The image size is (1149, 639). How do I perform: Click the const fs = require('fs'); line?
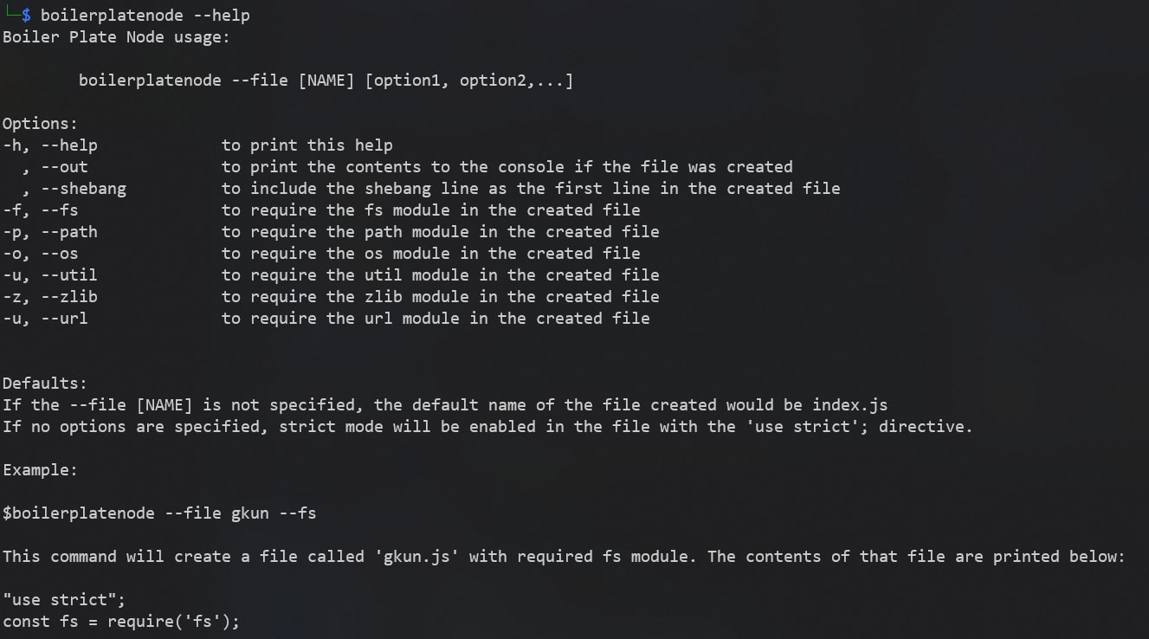[x=121, y=622]
